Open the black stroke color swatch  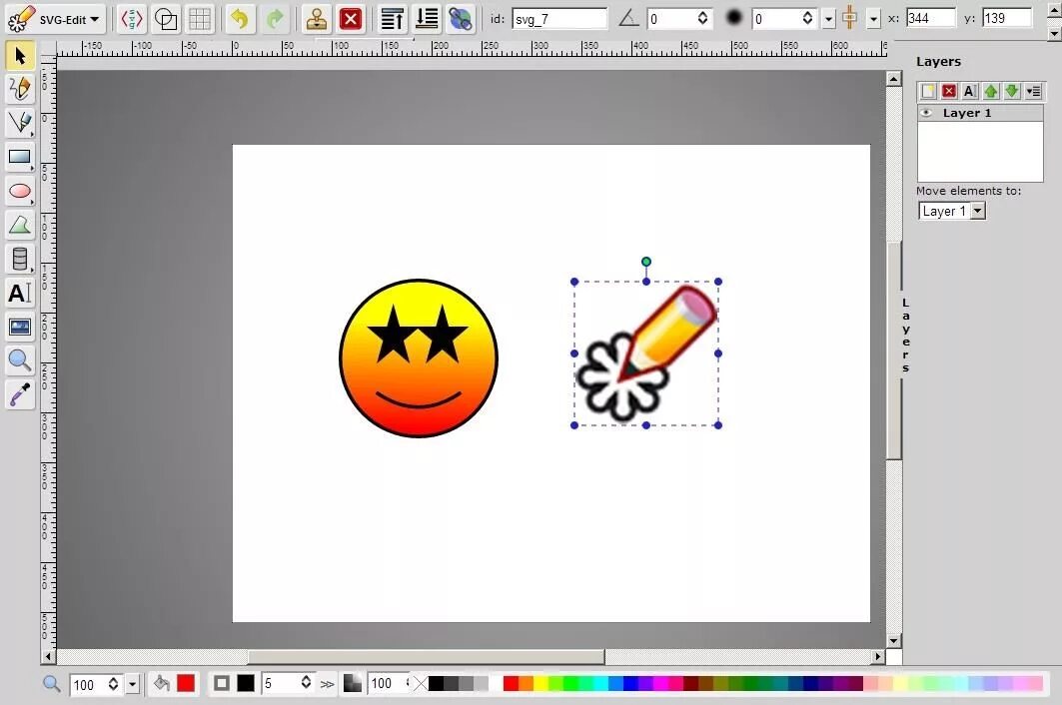246,683
